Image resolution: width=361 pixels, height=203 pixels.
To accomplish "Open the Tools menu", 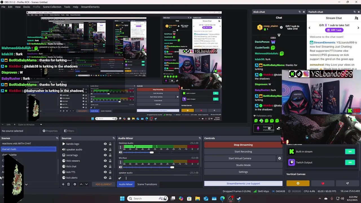I will coord(67,7).
